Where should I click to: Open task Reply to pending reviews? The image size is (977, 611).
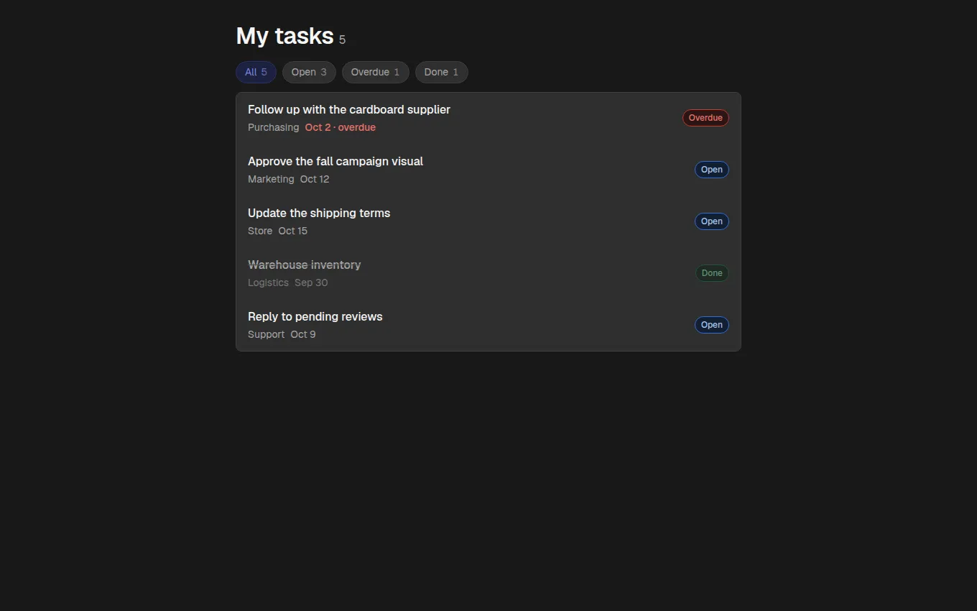[x=488, y=325]
